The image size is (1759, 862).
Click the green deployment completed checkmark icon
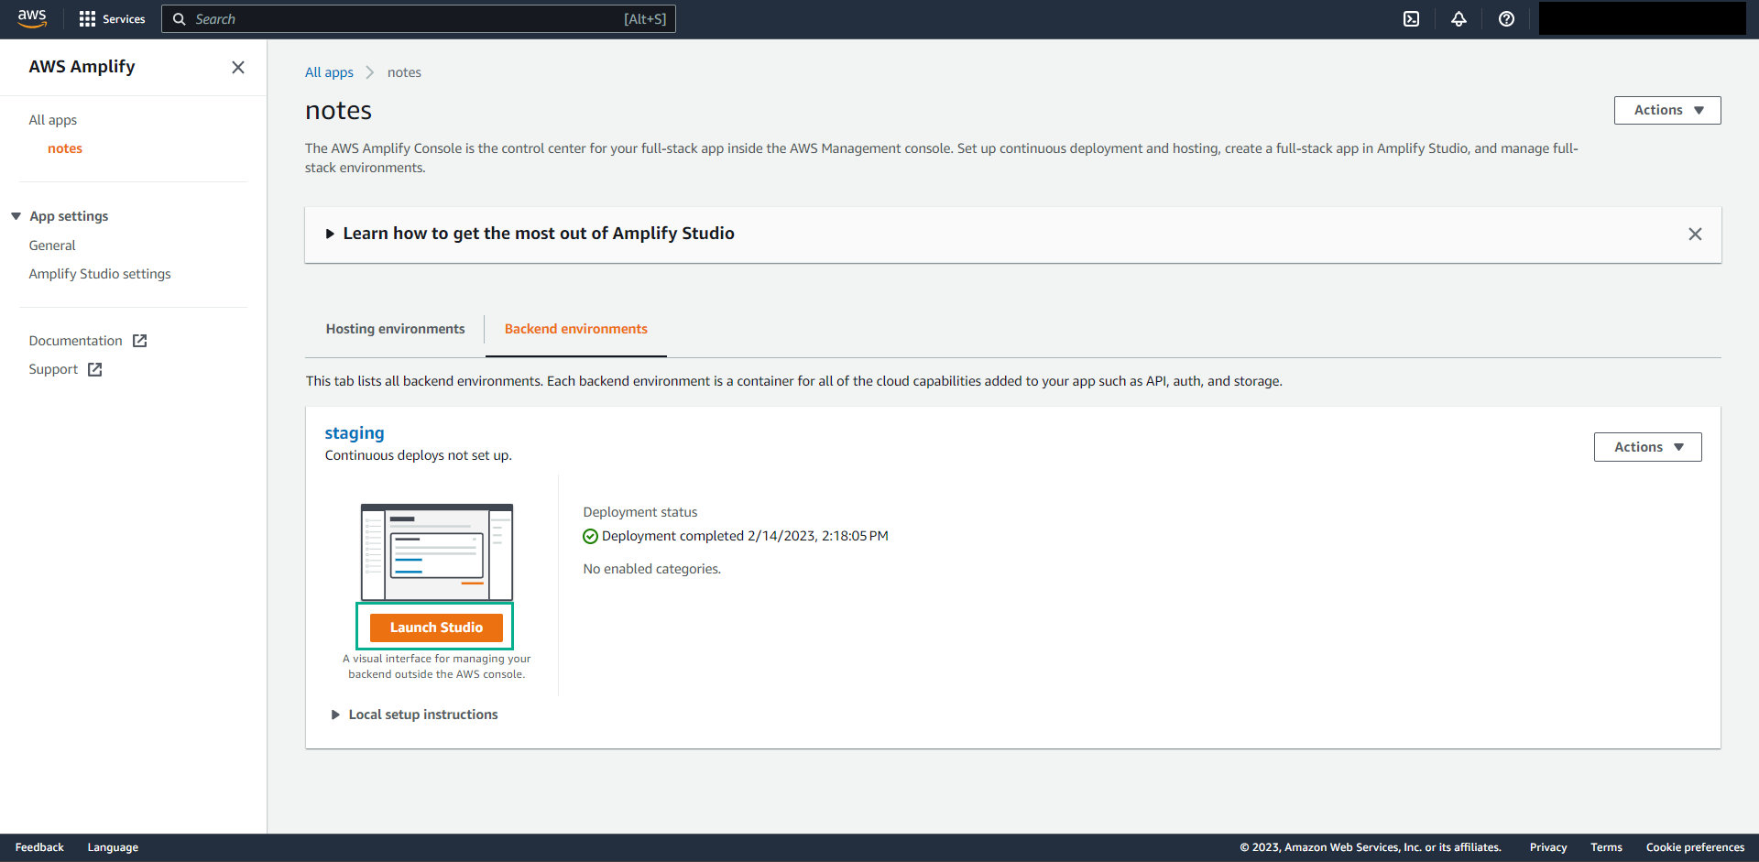coord(590,537)
